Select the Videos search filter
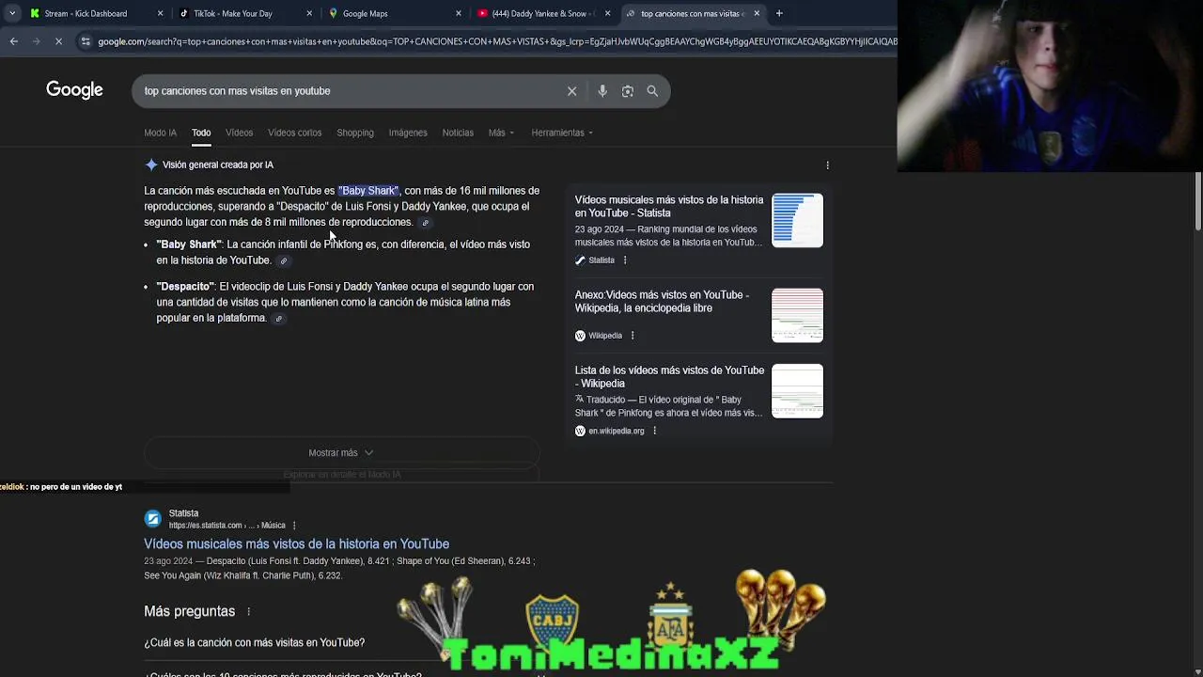The image size is (1203, 677). (x=239, y=133)
